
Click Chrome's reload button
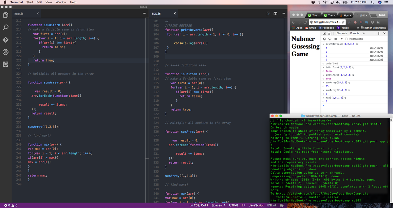click(305, 22)
